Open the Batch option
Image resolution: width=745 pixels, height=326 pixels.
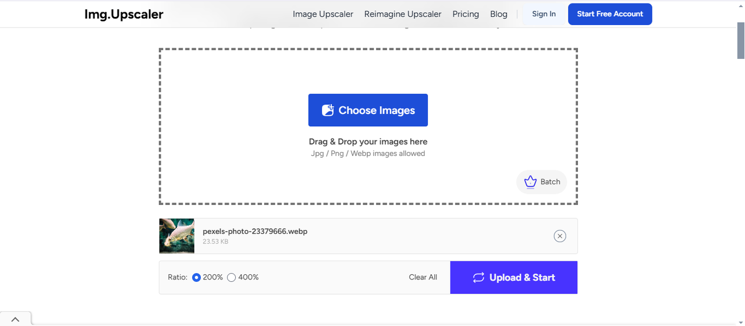[x=541, y=182]
